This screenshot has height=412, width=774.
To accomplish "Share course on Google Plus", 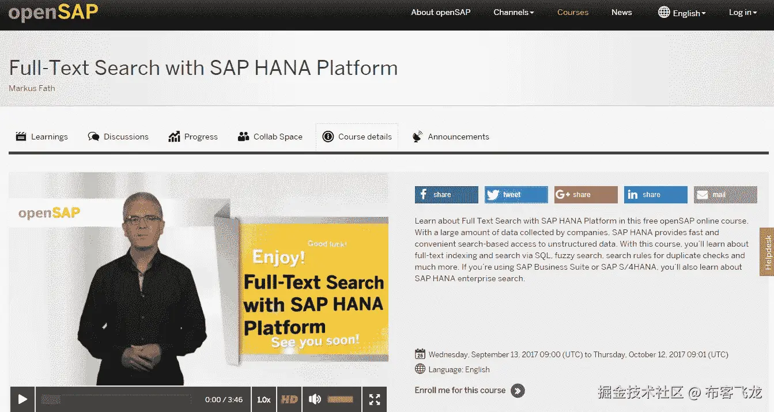I will (586, 195).
